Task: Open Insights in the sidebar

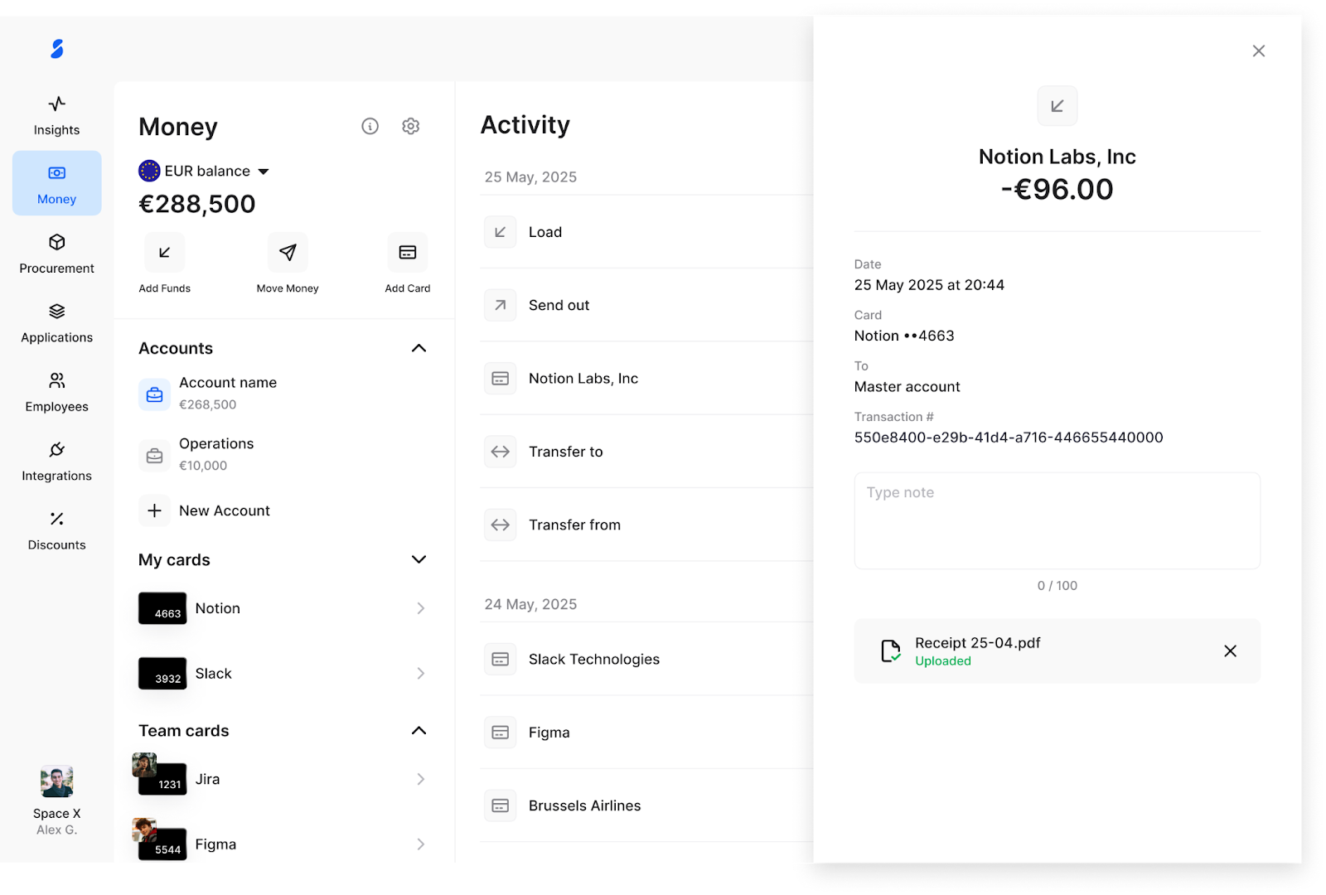Action: pos(57,115)
